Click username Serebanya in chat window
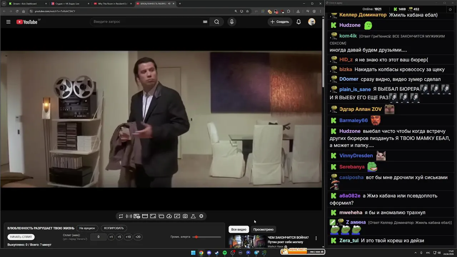This screenshot has height=257, width=457. click(352, 167)
